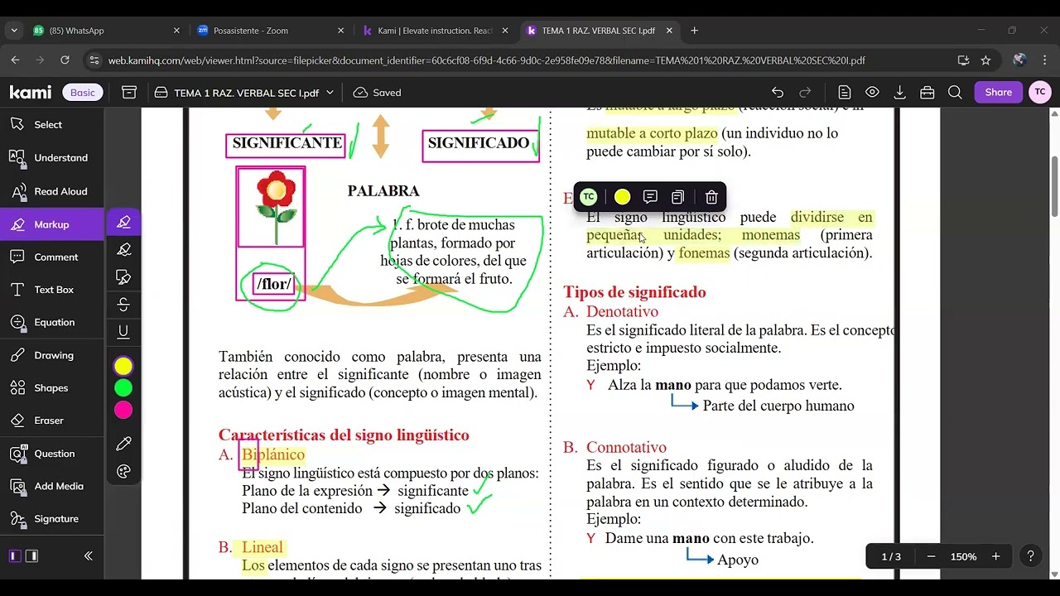Screen dimensions: 1060x596
Task: Open document search magnifier
Action: click(x=955, y=93)
